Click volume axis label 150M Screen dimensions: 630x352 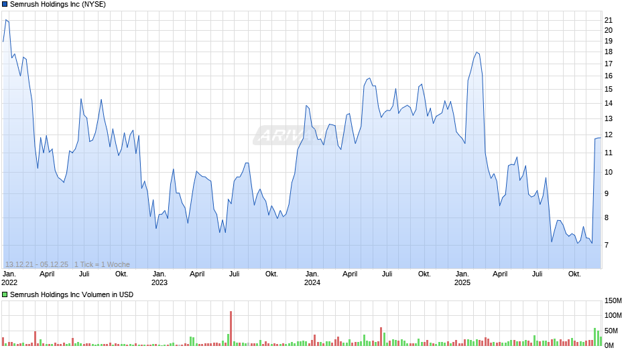(x=613, y=301)
